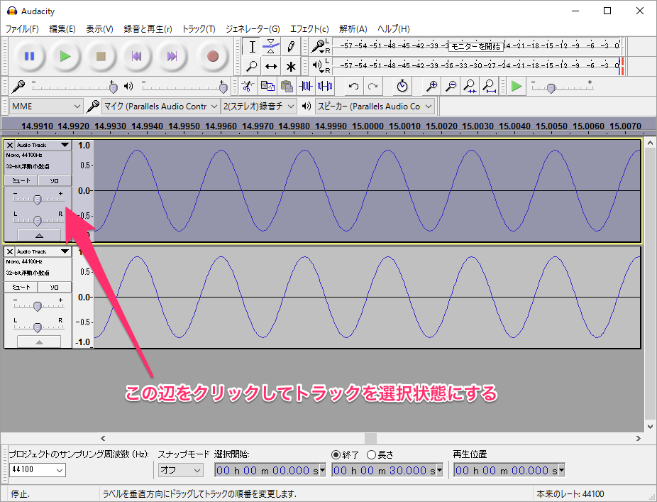
Task: Open recording meter microphone options
Action: [x=319, y=46]
